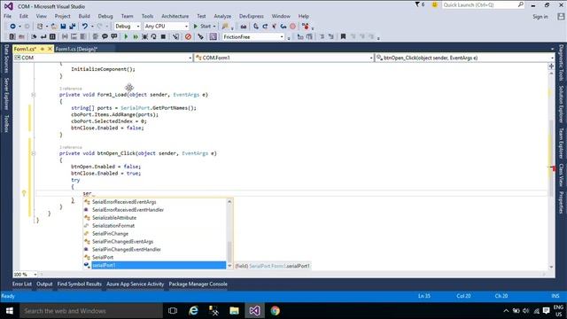Click the Sign in link
This screenshot has height=319, width=567.
[x=540, y=17]
